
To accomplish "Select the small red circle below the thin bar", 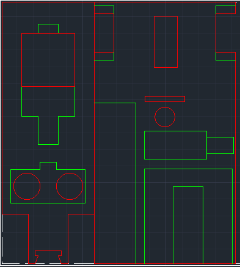I will (x=165, y=117).
